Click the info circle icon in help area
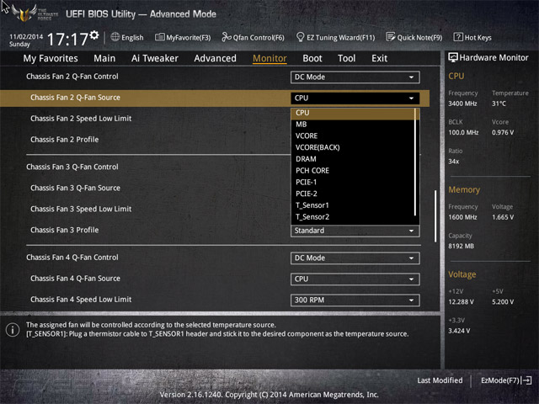This screenshot has width=539, height=404. [13, 330]
